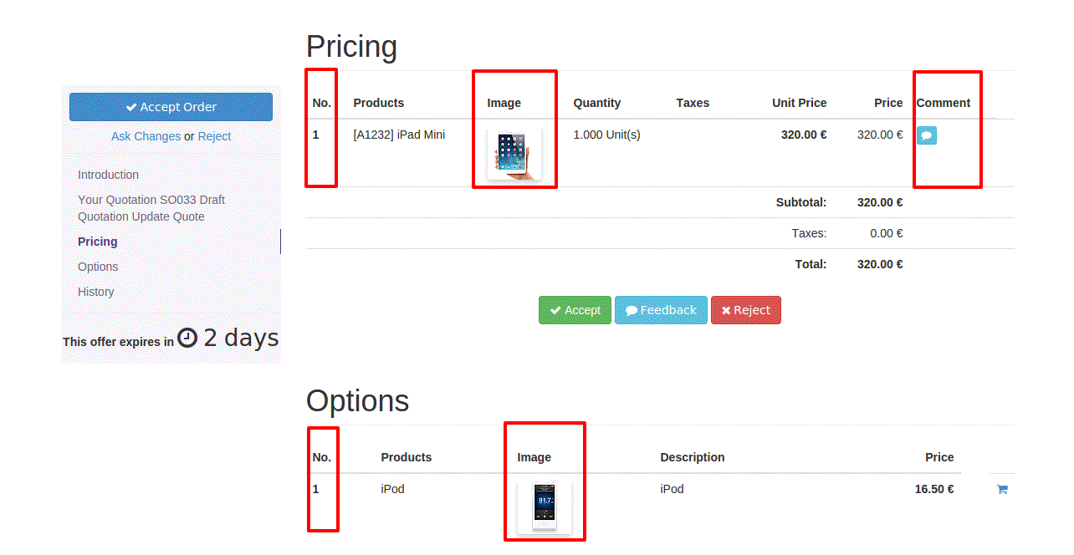The width and height of the screenshot is (1074, 555).
Task: Click the green Accept button
Action: 575,310
